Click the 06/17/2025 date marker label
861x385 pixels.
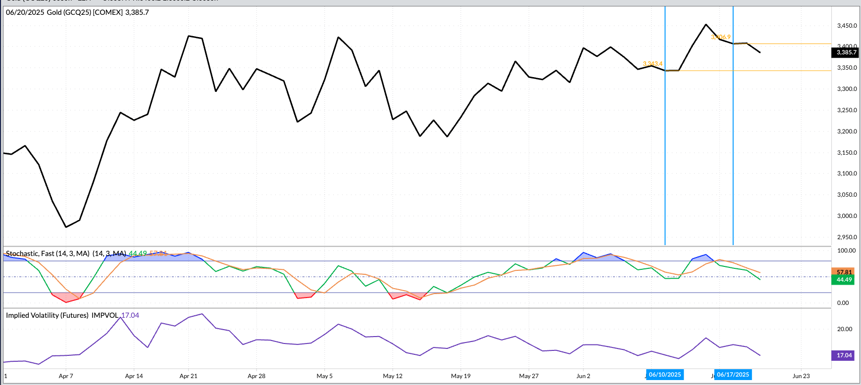tap(733, 375)
